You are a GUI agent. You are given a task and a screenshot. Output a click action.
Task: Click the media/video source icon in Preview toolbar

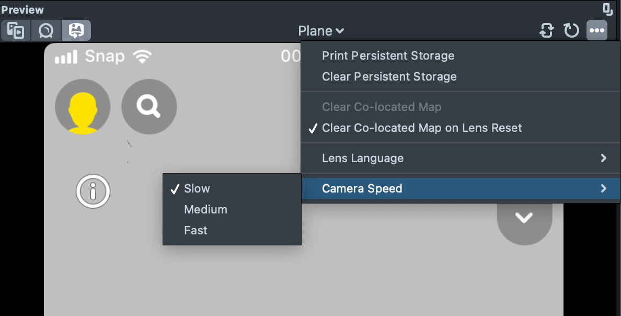tap(16, 31)
